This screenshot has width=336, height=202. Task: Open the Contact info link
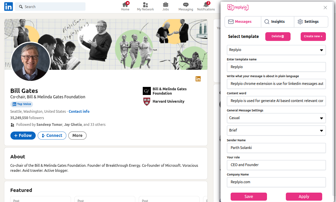point(79,111)
